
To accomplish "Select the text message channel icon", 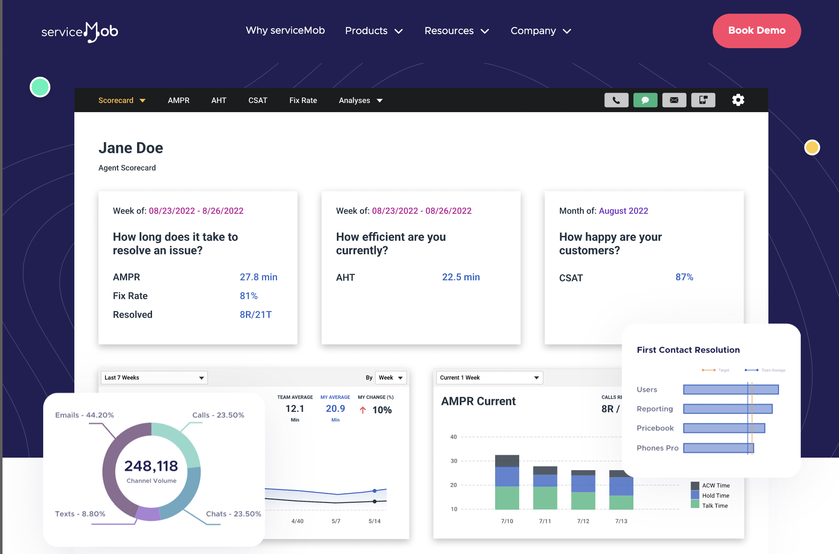I will (x=703, y=100).
